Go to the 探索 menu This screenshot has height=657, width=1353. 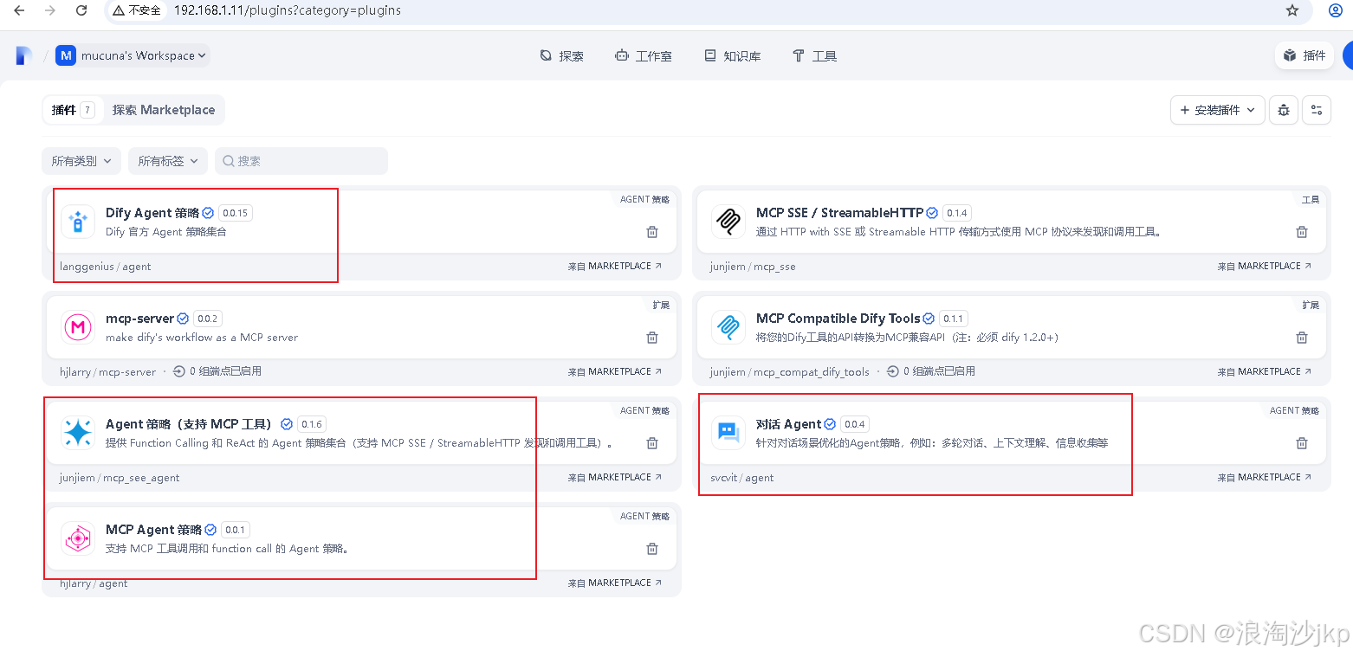pyautogui.click(x=561, y=55)
